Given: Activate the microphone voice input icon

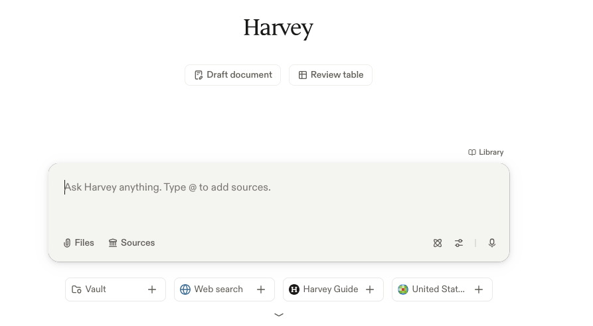Looking at the screenshot, I should 492,243.
